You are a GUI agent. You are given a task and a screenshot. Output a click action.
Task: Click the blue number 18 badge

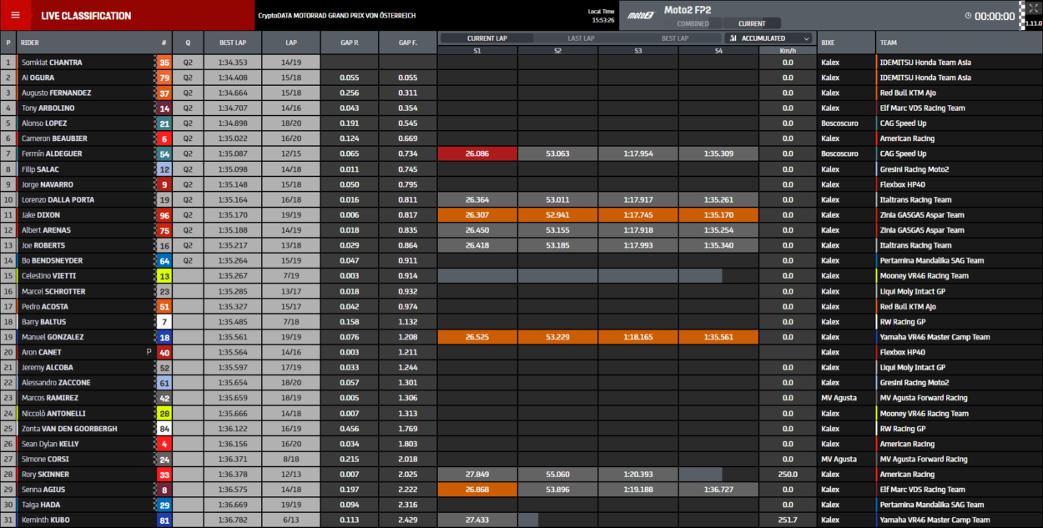[164, 337]
